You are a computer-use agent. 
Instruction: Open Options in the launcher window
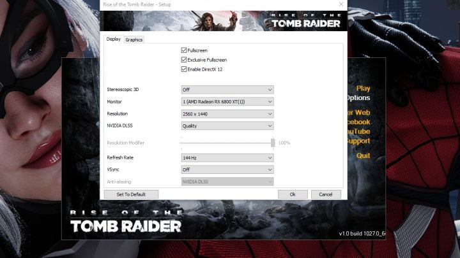[x=359, y=97]
